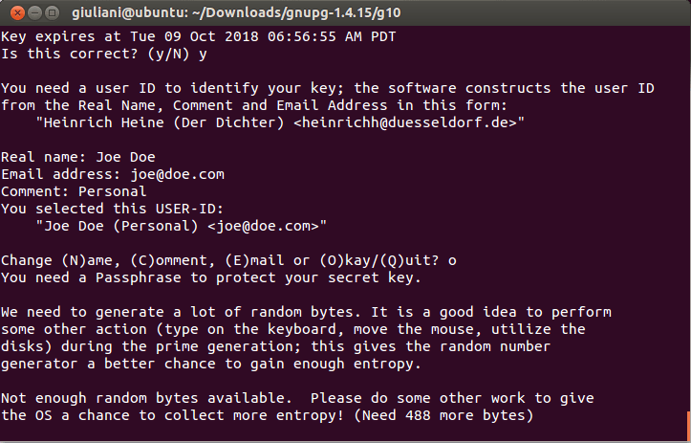Click the 'generator a better chance' entropy line
Screen dimensions: 691x443
point(211,364)
